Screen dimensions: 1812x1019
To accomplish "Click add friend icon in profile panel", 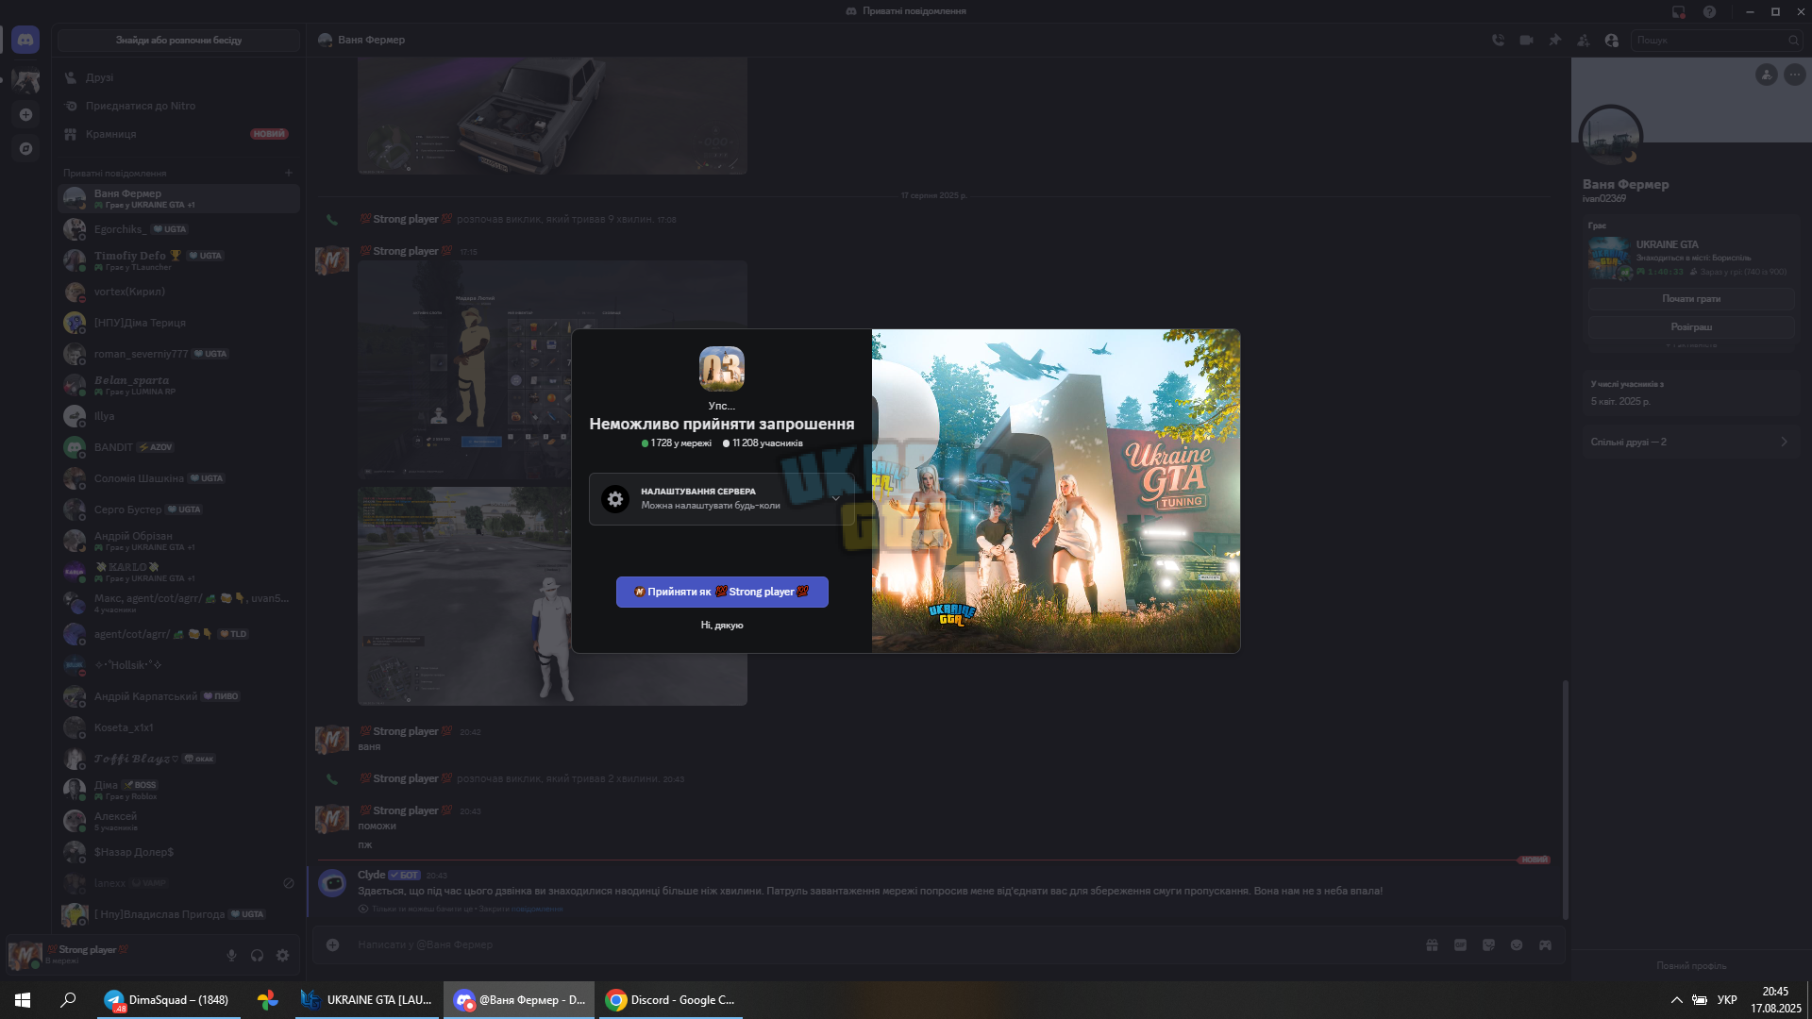I will pos(1767,75).
